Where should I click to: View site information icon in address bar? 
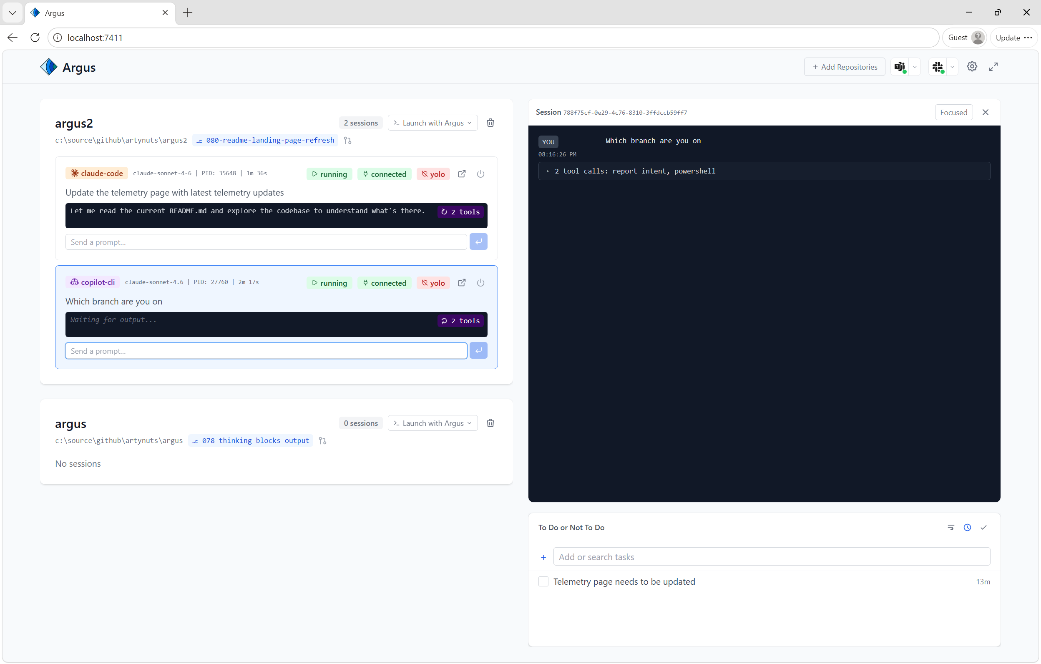(58, 38)
